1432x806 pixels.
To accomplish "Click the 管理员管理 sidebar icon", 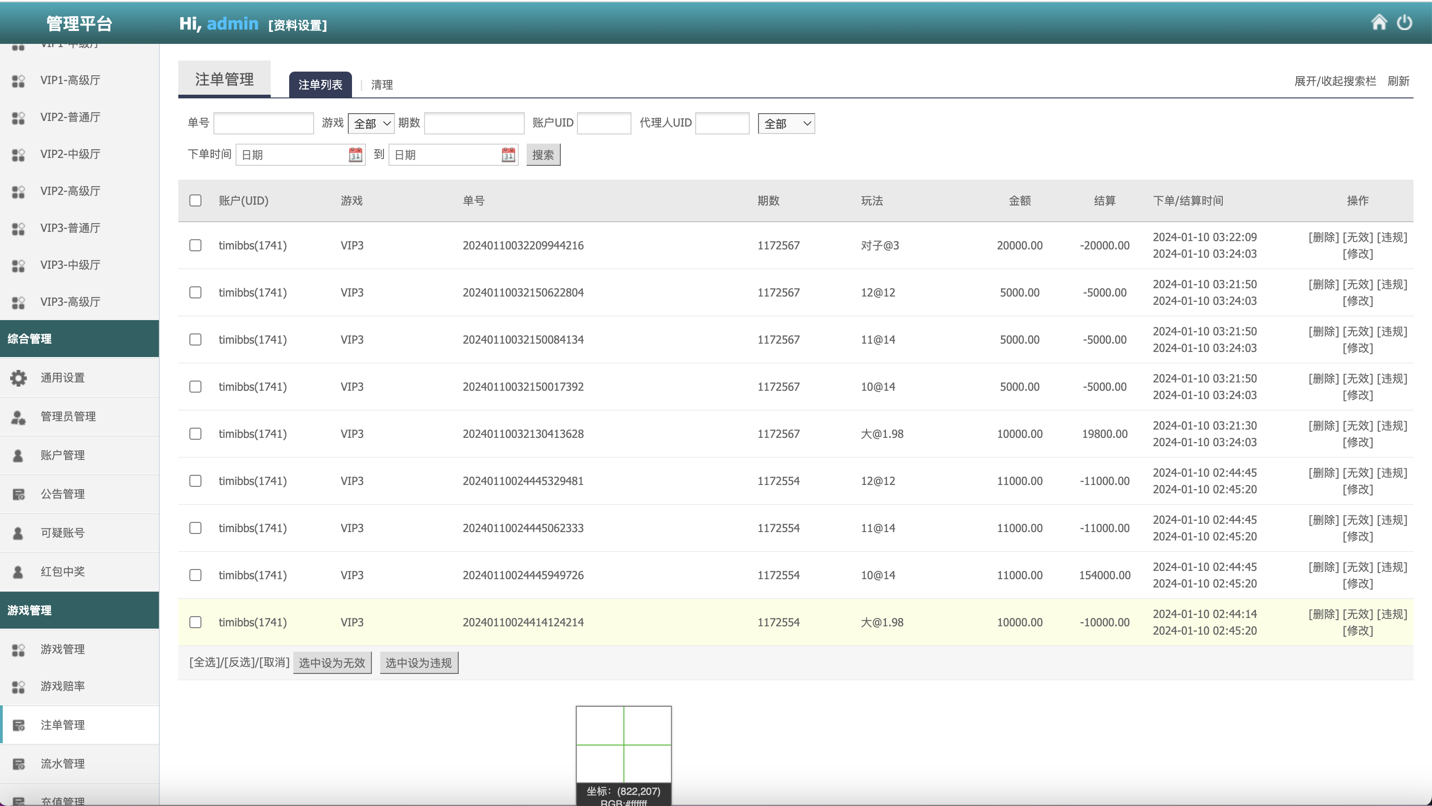I will 18,417.
